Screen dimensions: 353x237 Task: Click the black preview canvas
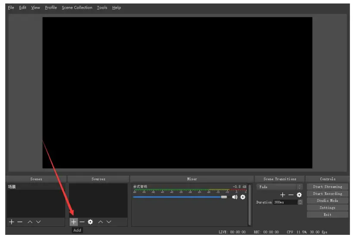177,92
